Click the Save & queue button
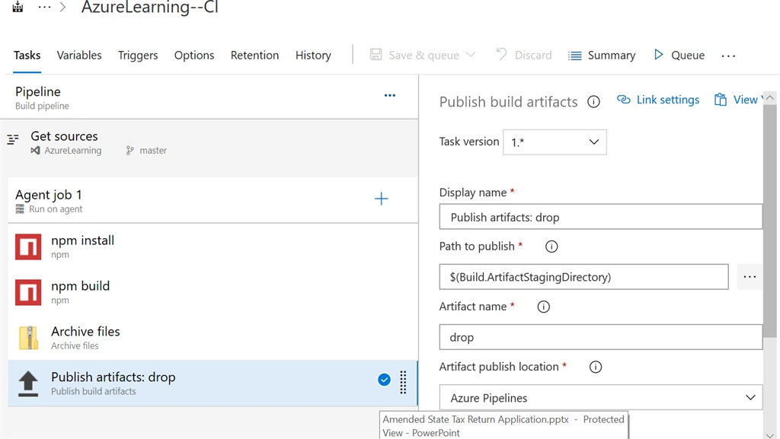This screenshot has width=780, height=439. point(415,55)
